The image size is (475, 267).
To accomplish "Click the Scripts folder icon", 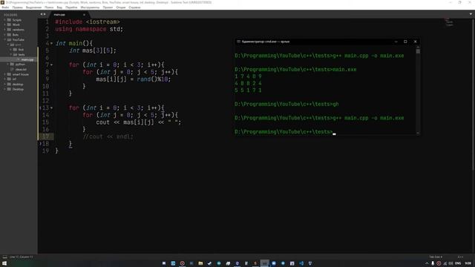I will [x=9, y=20].
